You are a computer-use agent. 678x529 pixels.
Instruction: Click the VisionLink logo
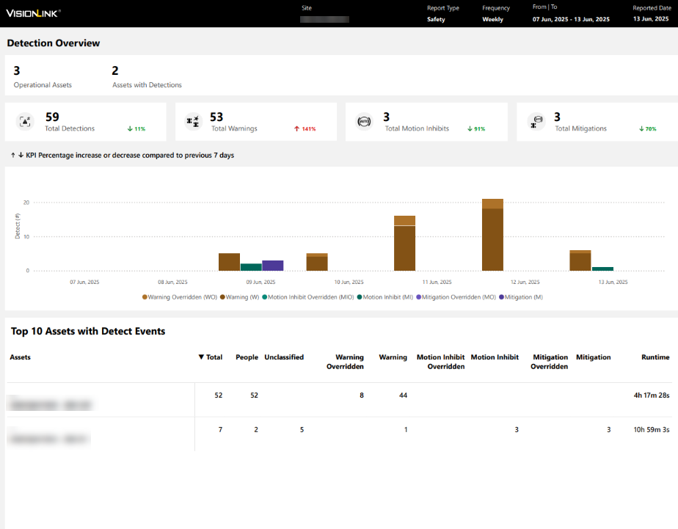coord(33,13)
